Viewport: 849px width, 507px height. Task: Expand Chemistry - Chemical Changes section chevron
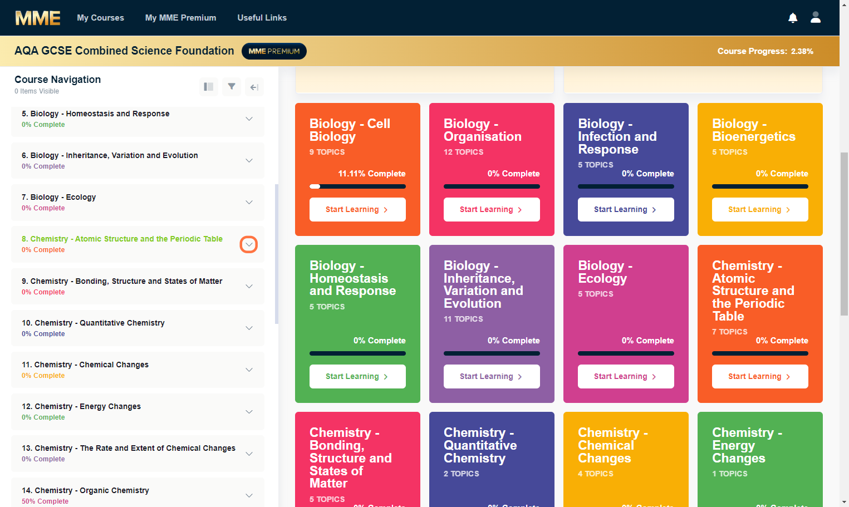(249, 370)
